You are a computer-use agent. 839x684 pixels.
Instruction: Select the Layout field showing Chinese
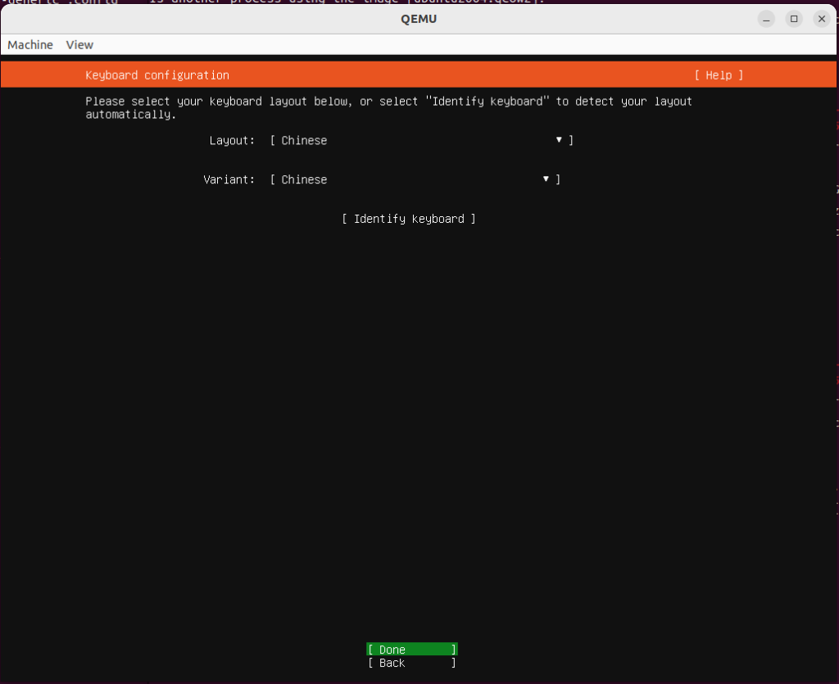point(410,141)
